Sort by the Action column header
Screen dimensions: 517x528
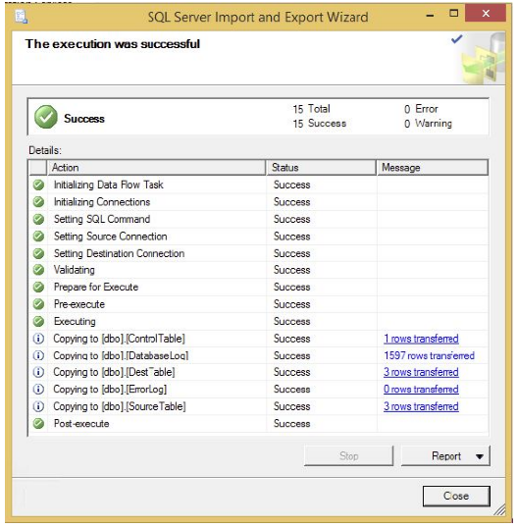tap(157, 168)
